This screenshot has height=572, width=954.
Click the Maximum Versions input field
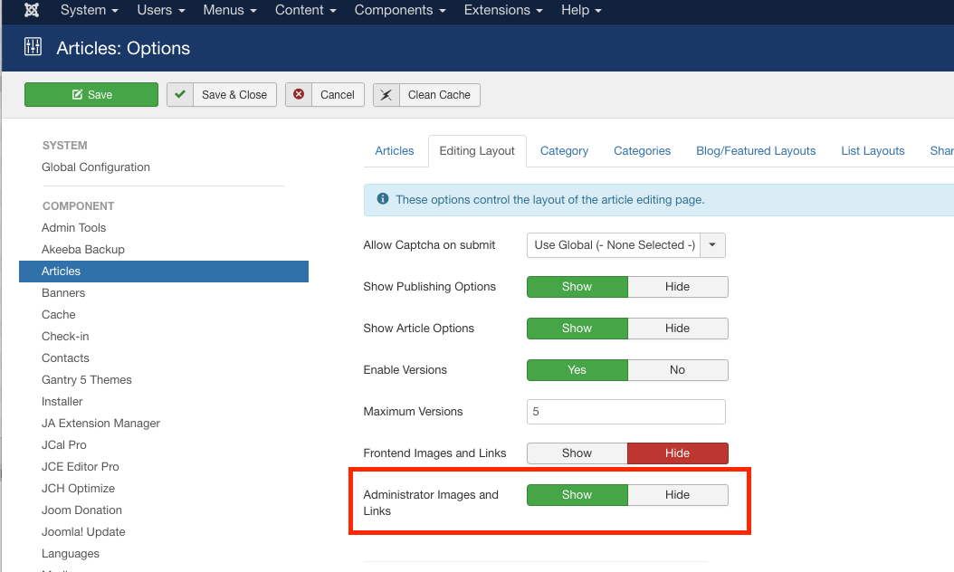[x=625, y=412]
